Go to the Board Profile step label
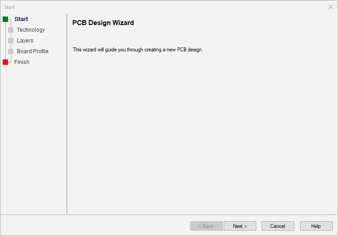Viewport: 338px width, 236px height. tap(33, 51)
